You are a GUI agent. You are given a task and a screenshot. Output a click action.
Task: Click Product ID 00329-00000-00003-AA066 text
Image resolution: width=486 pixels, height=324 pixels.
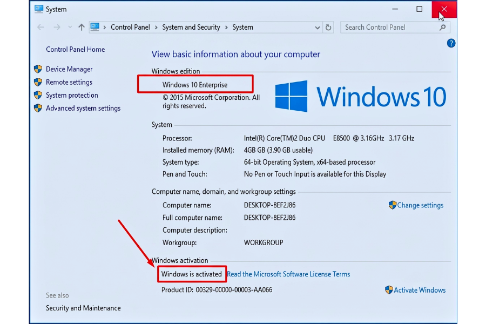[217, 290]
